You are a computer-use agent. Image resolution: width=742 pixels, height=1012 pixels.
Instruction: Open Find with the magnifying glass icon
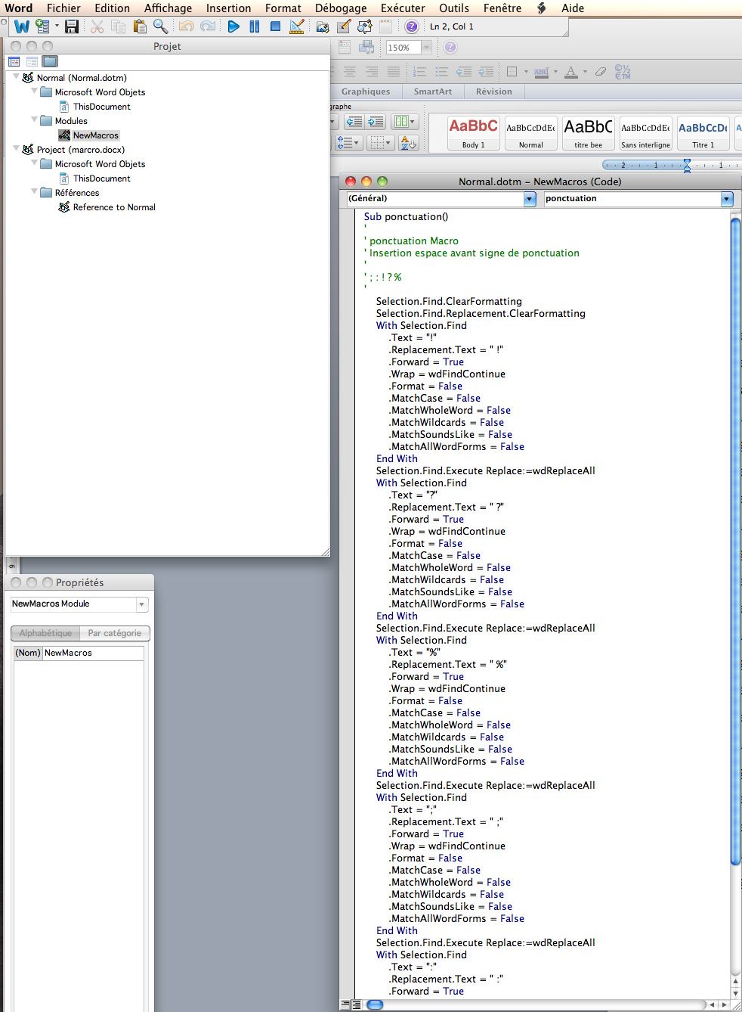click(x=160, y=26)
